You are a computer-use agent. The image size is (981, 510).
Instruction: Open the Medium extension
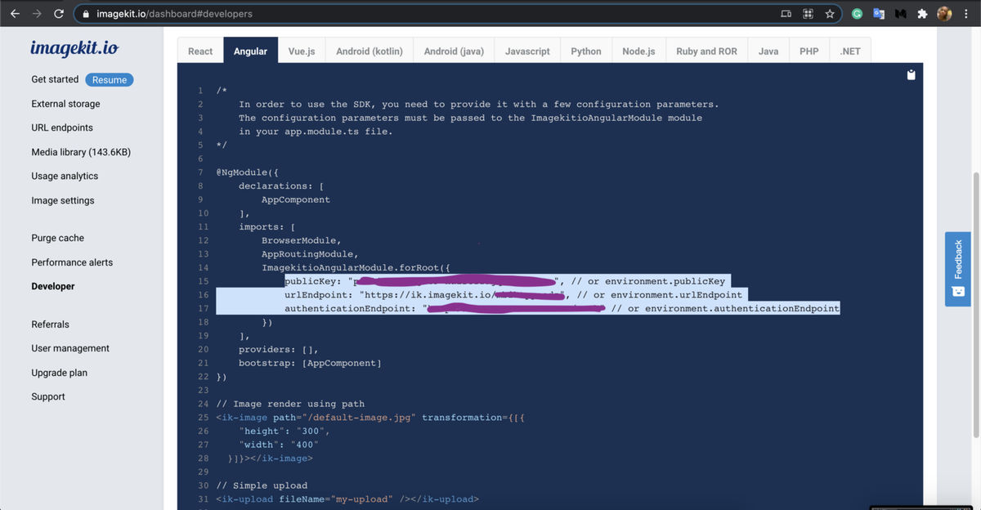click(900, 13)
